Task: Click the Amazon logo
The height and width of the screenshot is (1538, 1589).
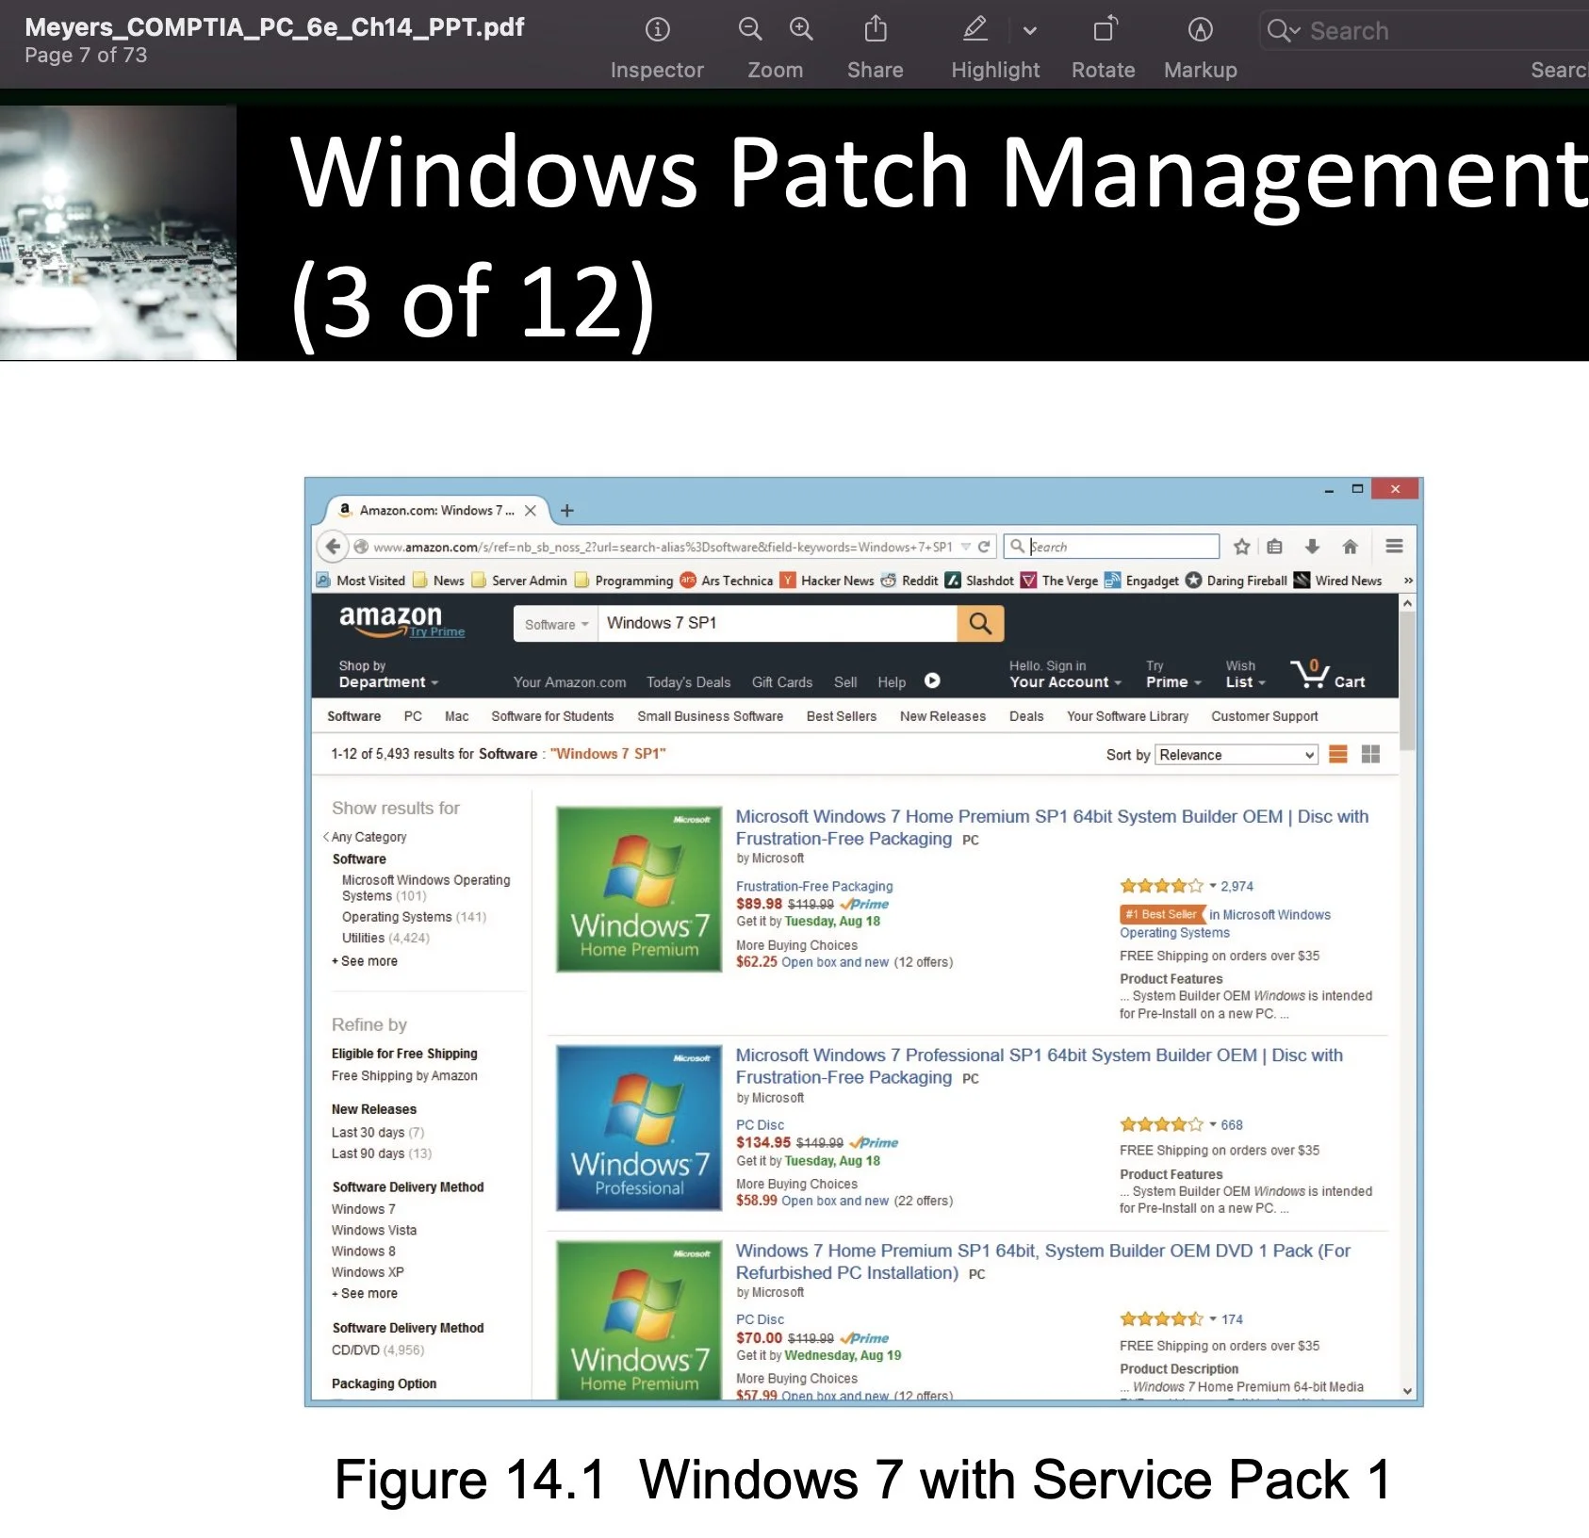Action: tap(390, 619)
